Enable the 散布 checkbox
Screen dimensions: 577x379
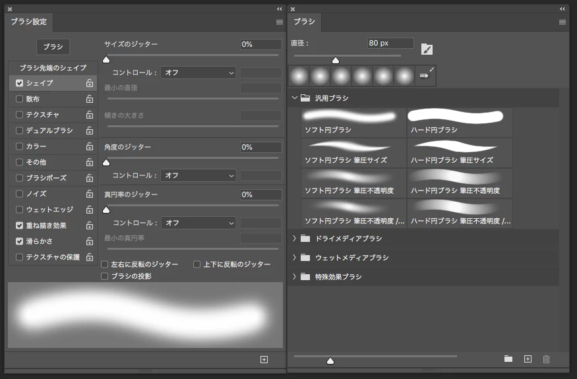[x=20, y=99]
